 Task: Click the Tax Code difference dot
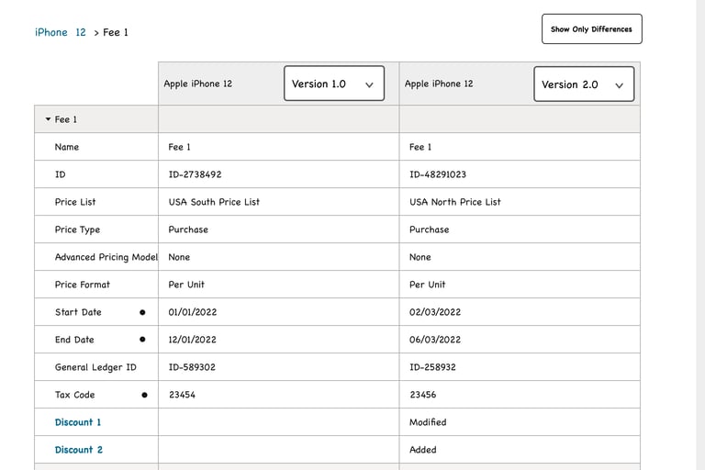(144, 395)
